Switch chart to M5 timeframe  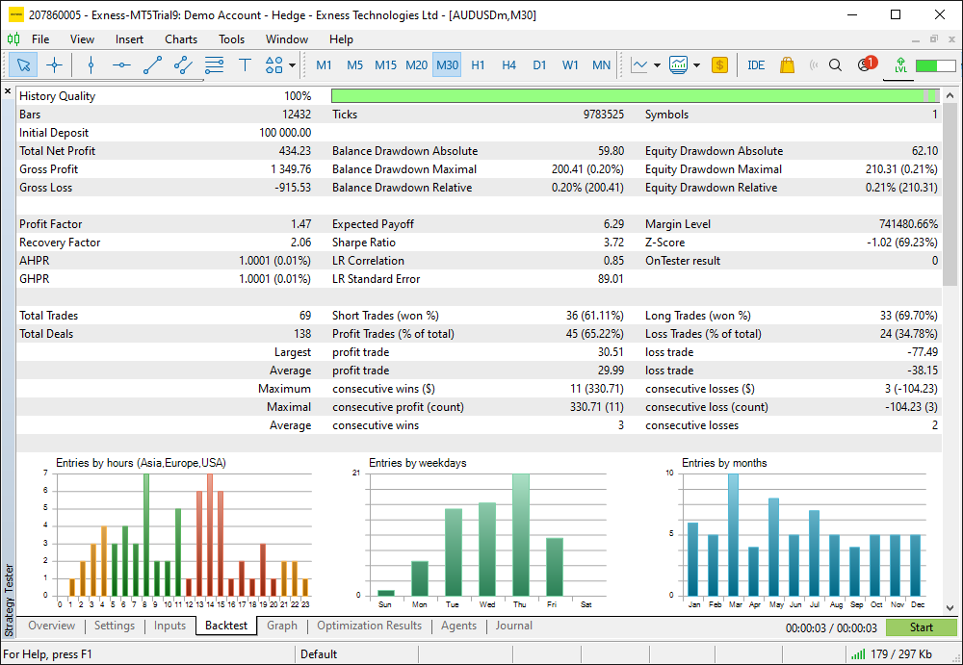pos(354,64)
